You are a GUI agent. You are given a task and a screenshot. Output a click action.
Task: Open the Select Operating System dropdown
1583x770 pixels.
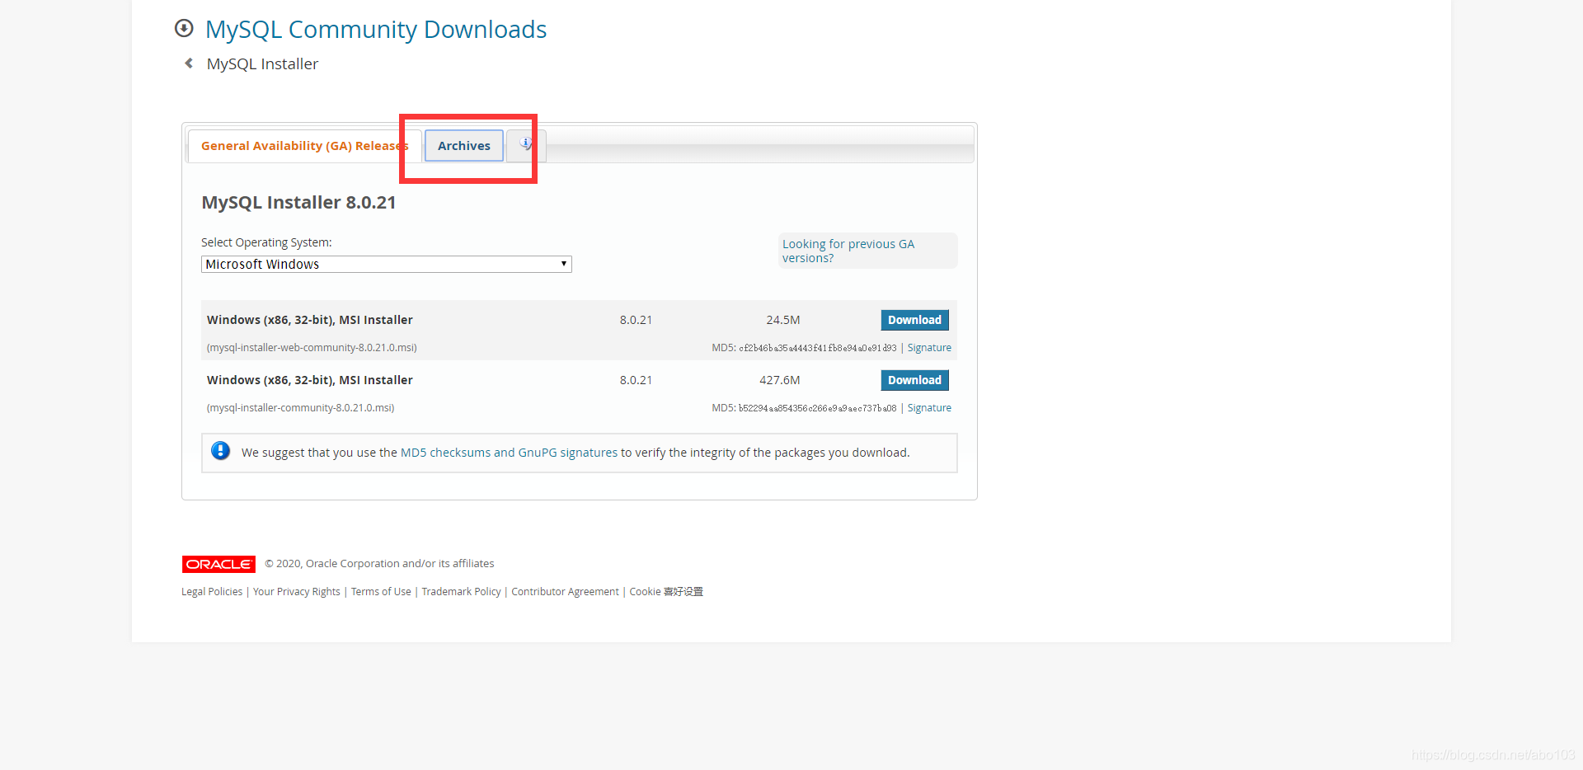[x=387, y=264]
